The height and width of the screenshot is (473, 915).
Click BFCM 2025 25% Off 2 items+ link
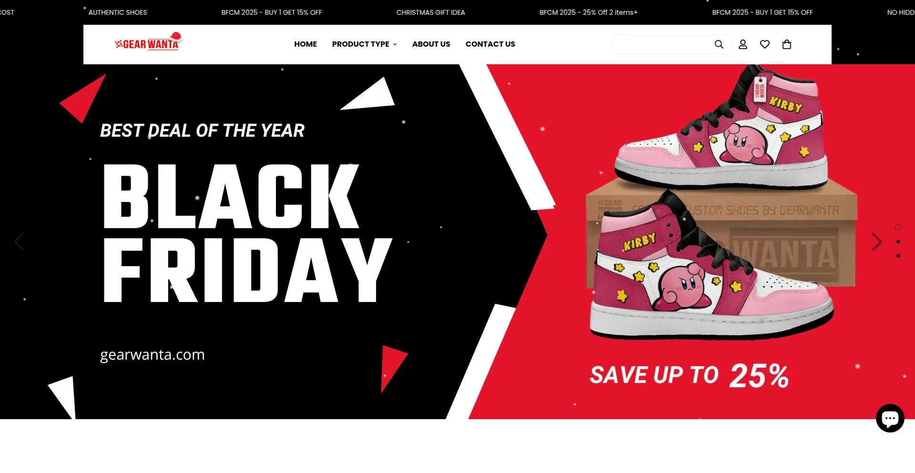(x=588, y=12)
